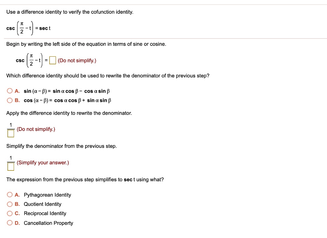The height and width of the screenshot is (238, 327).
Task: Choose Quotient Identity option B
Action: point(10,204)
